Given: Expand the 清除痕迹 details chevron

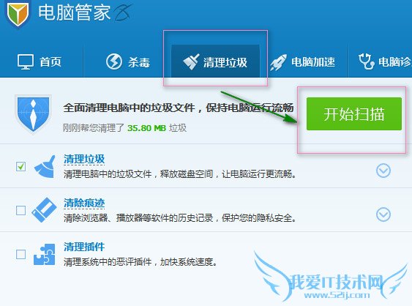Looking at the screenshot, I should pos(383,214).
